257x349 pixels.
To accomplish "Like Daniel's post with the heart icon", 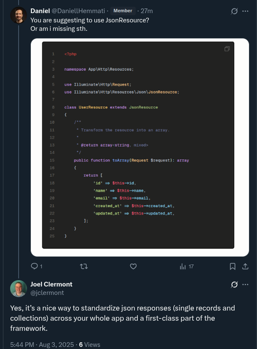I will (133, 266).
